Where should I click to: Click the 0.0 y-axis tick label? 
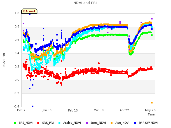click(17, 80)
